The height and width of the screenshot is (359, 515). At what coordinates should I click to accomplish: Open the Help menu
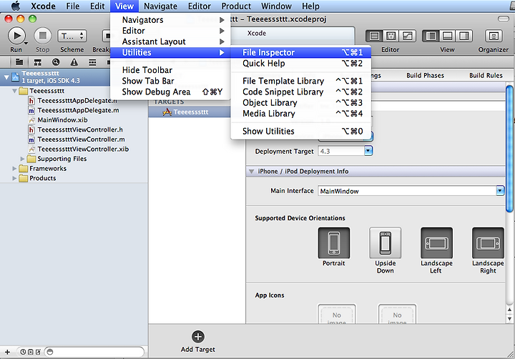click(310, 6)
